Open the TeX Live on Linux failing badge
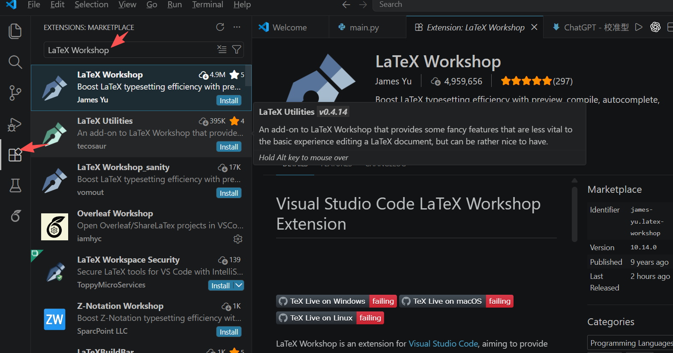The image size is (673, 353). pyautogui.click(x=330, y=318)
